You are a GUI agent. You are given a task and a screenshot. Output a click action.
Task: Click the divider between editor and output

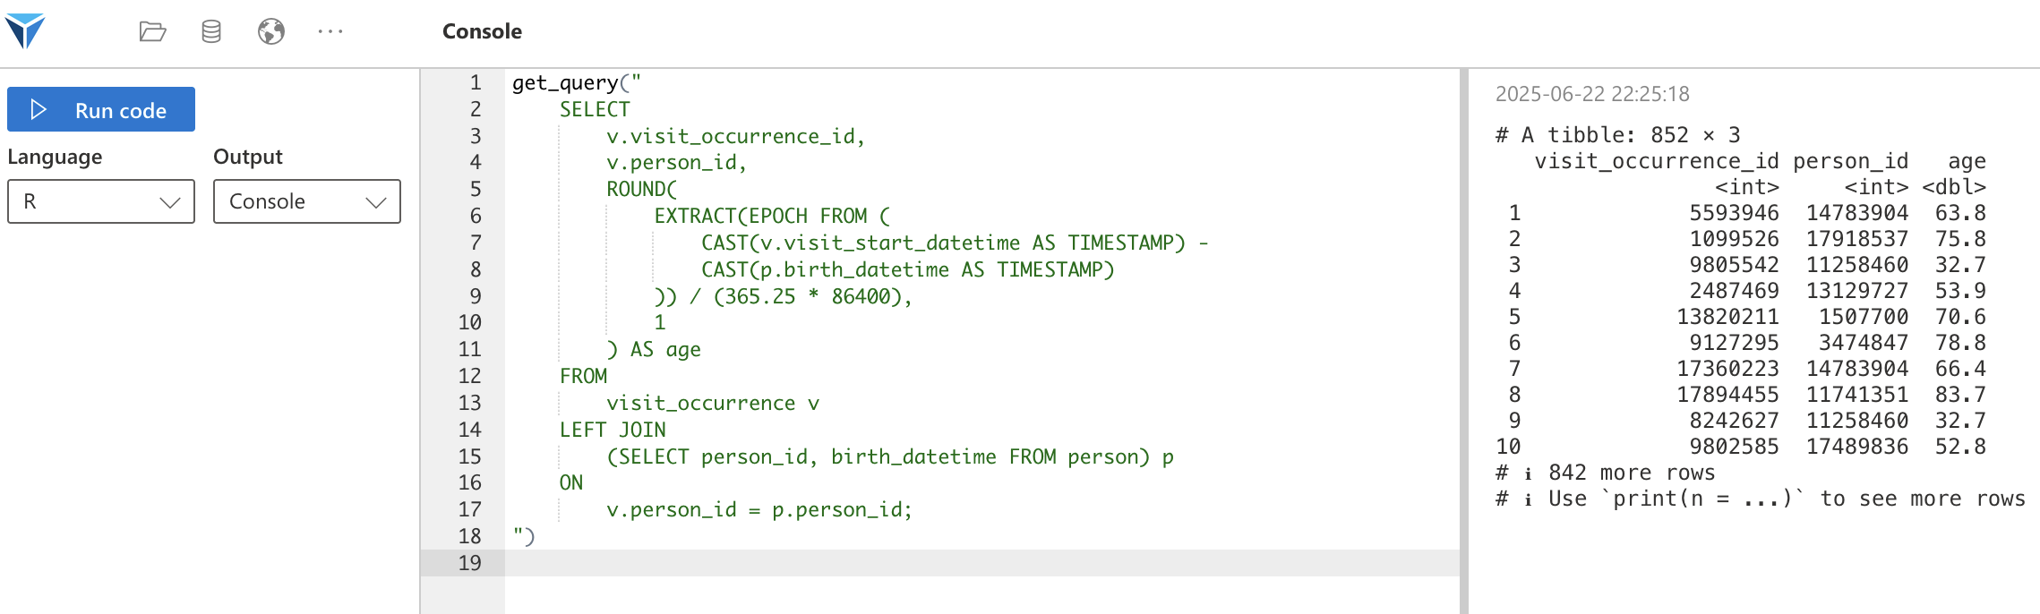coord(1464,341)
